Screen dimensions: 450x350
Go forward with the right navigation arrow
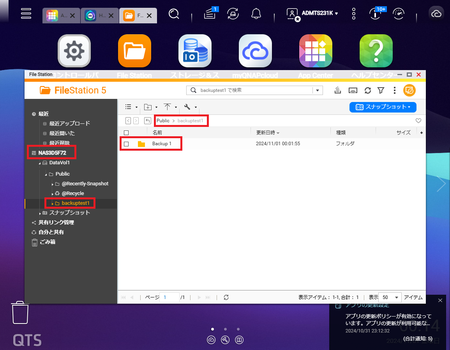click(x=136, y=121)
